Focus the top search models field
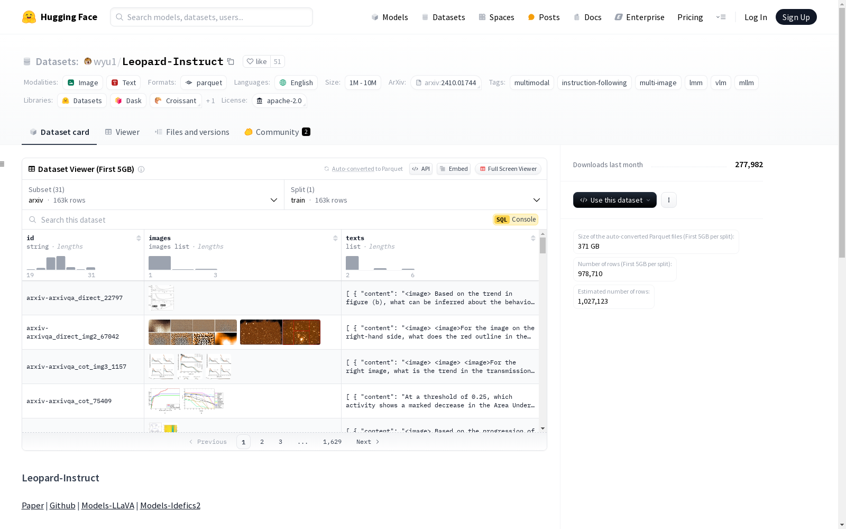Image resolution: width=846 pixels, height=529 pixels. 212,17
